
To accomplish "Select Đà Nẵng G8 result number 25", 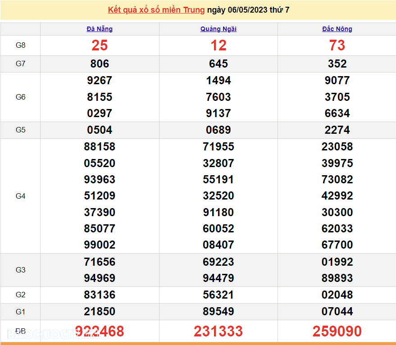I will 100,45.
